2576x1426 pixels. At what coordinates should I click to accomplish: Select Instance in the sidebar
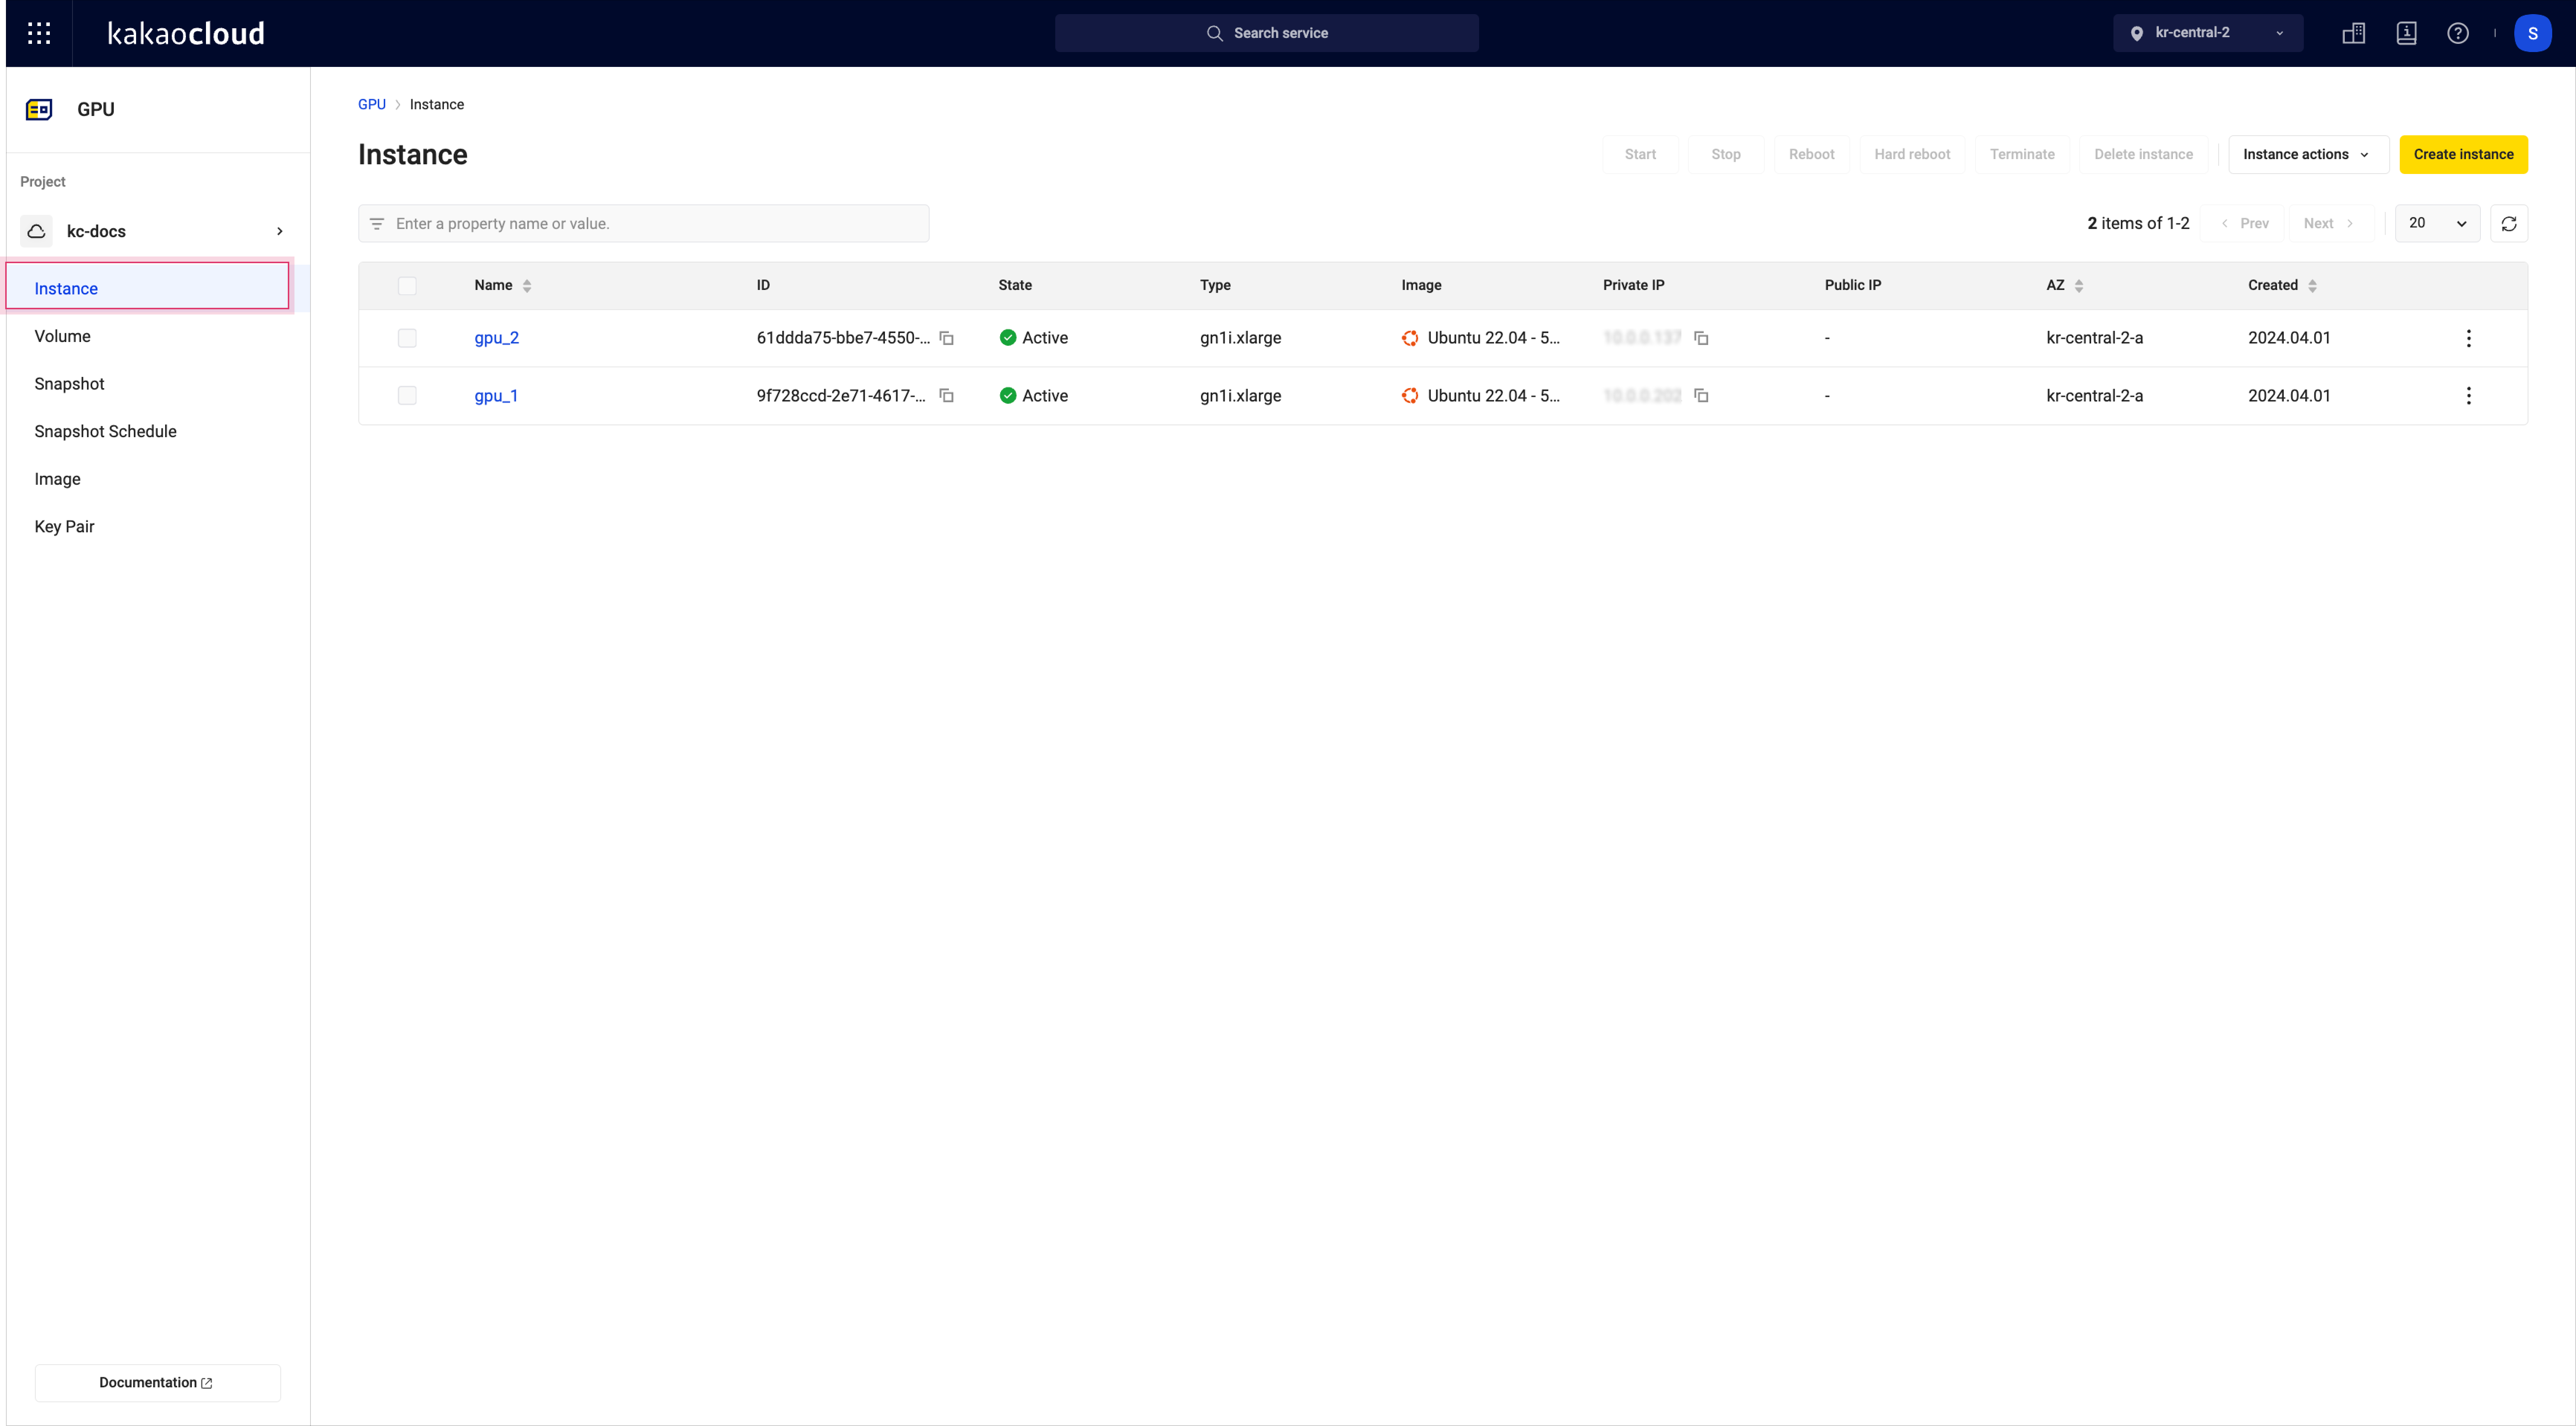(x=148, y=288)
